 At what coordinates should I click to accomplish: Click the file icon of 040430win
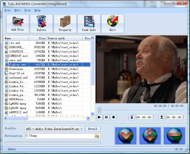pos(6,99)
